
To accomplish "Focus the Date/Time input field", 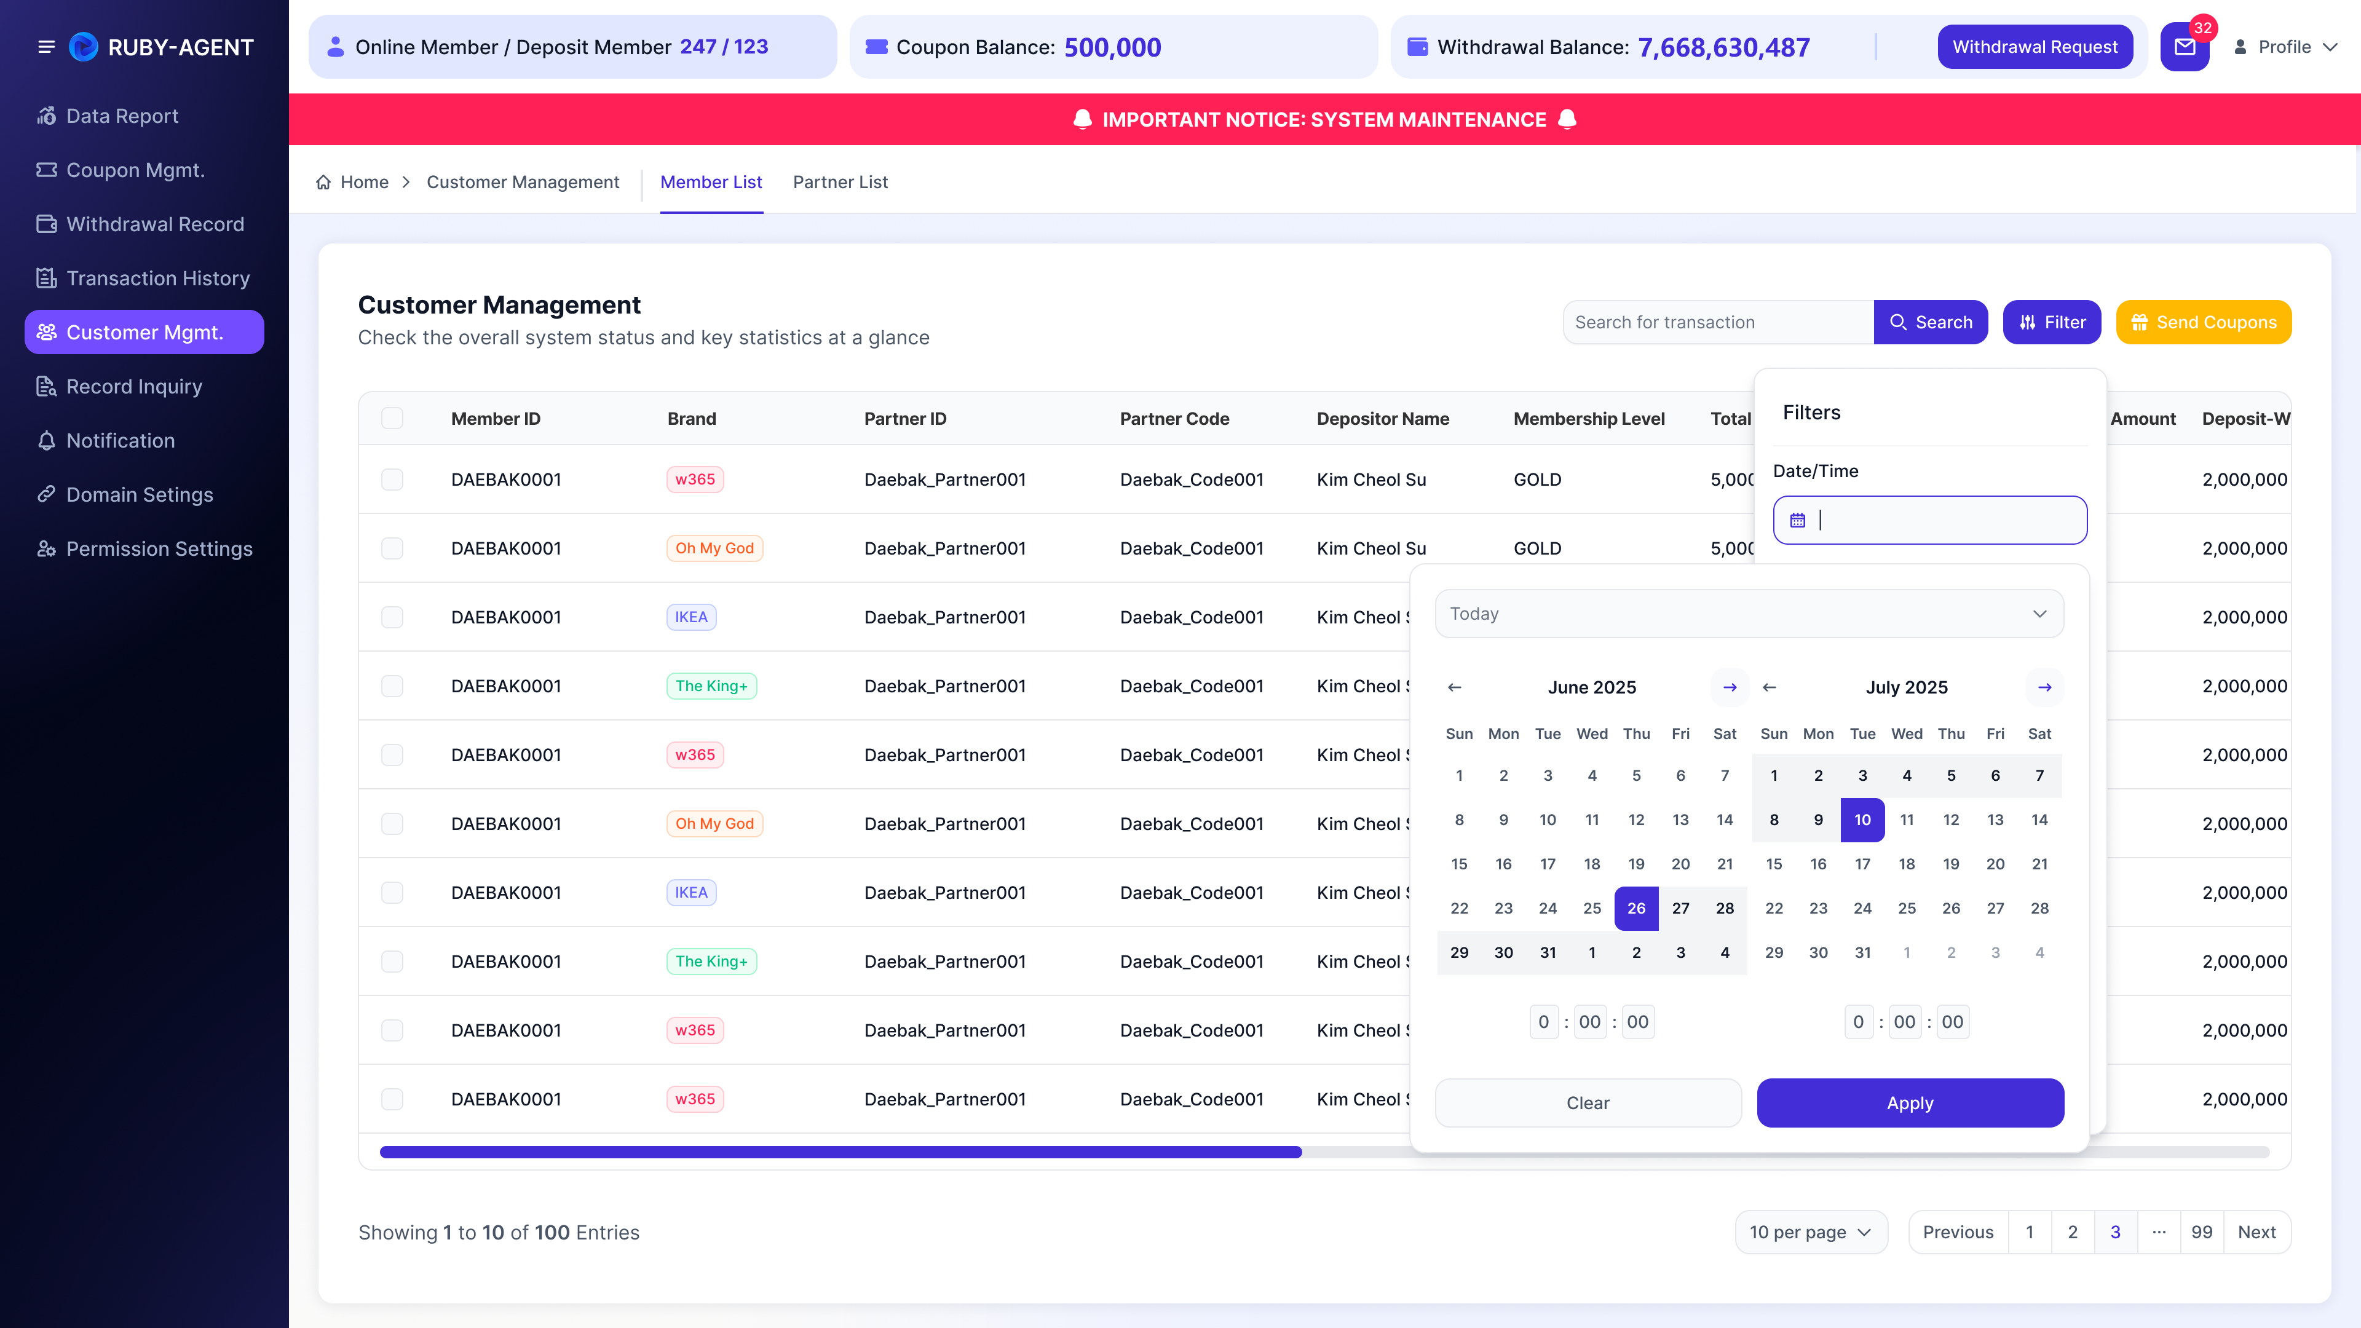I will (x=1930, y=520).
